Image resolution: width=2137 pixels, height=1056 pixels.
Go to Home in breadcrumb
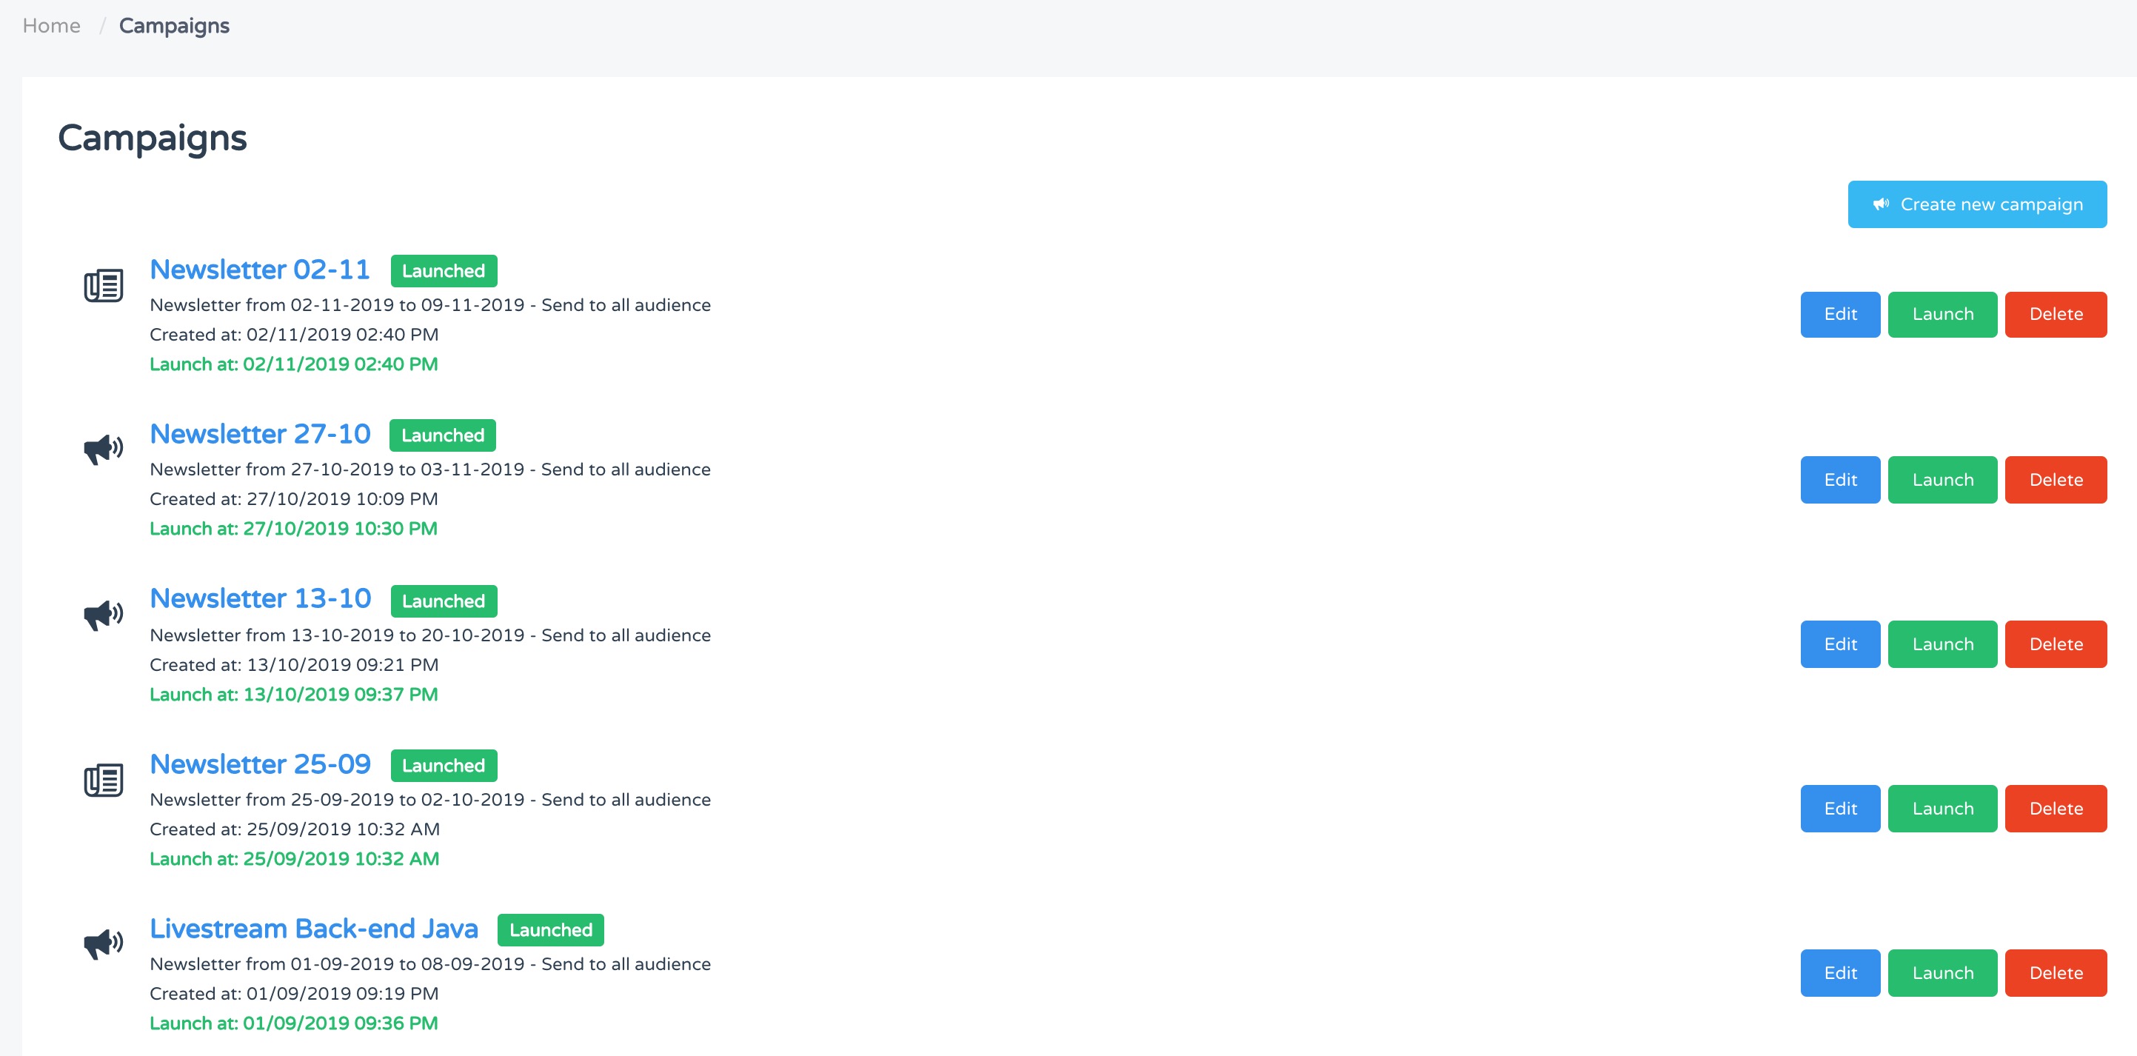pyautogui.click(x=51, y=26)
